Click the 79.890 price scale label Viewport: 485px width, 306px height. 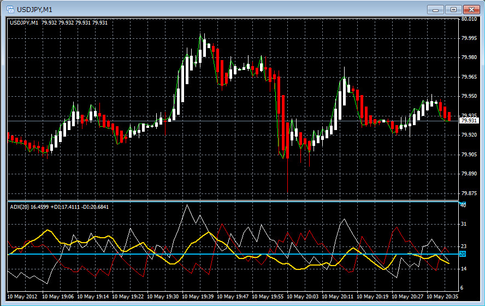469,174
